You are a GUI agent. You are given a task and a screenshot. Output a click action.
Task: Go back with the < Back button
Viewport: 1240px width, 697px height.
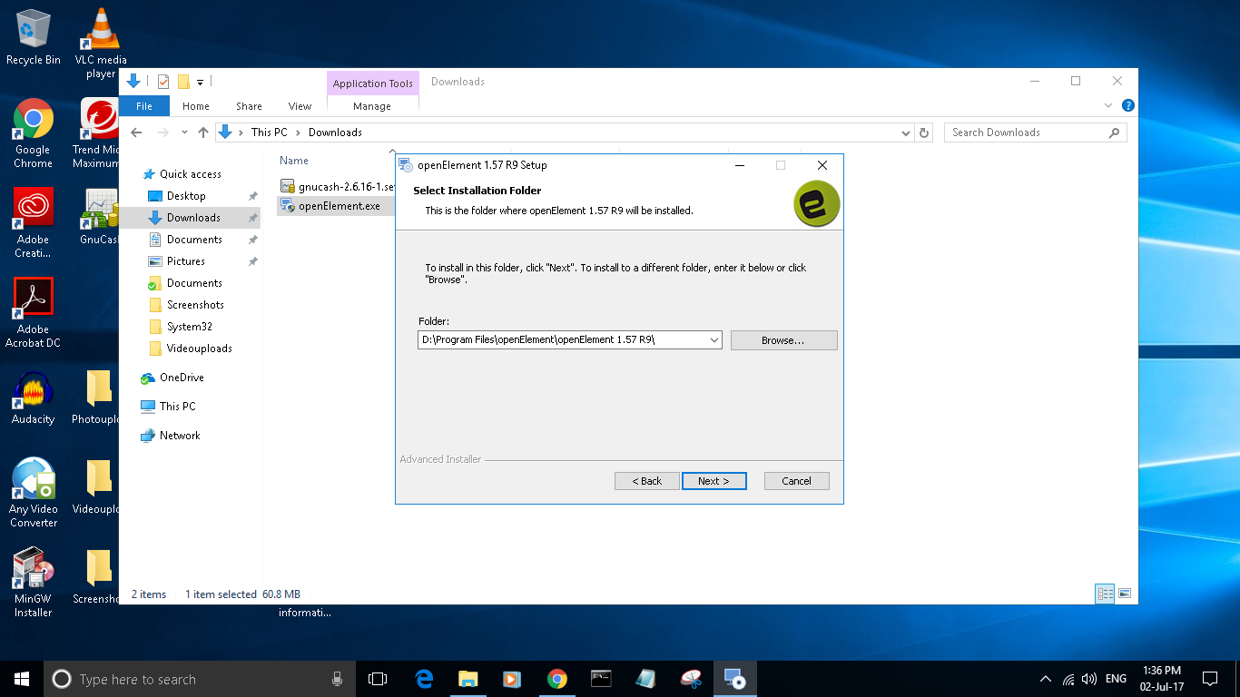pos(647,481)
